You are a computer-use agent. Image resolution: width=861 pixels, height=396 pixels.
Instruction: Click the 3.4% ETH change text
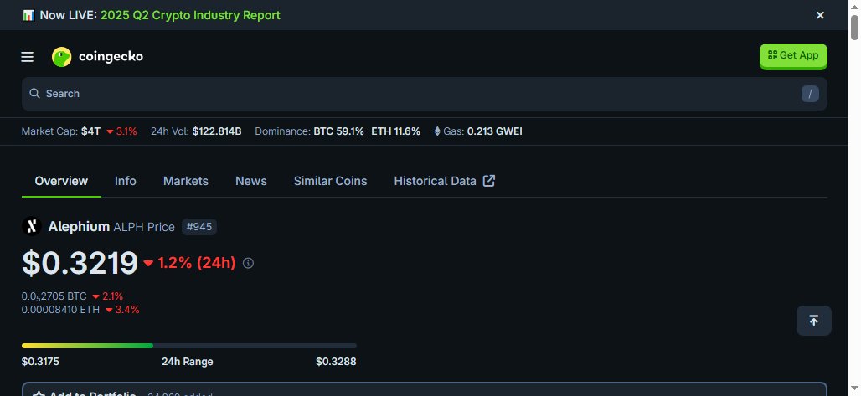point(122,310)
